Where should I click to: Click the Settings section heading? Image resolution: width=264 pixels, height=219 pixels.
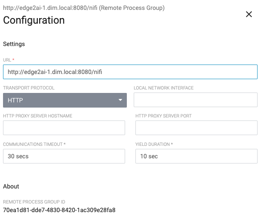click(14, 44)
